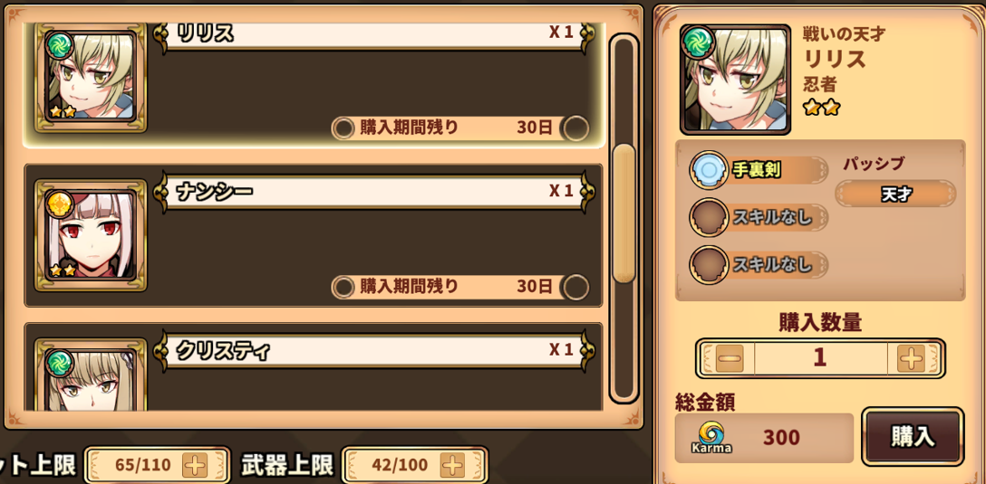Click the 購入 purchase button
This screenshot has height=484, width=986.
click(x=912, y=436)
